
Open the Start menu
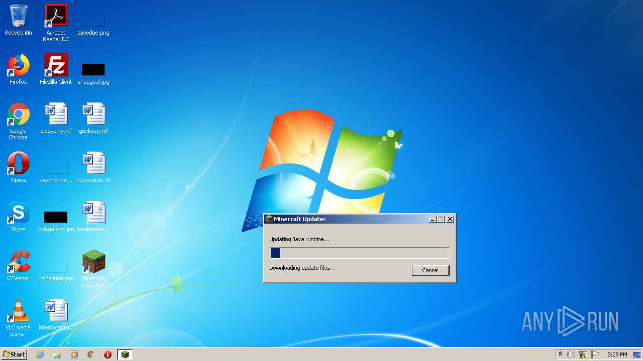(x=14, y=354)
